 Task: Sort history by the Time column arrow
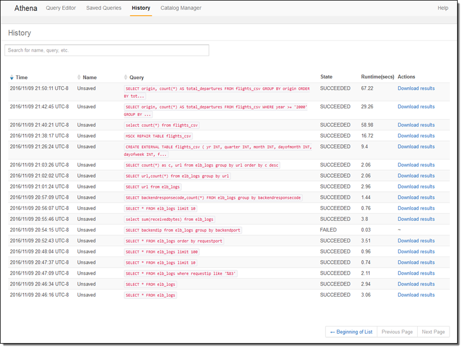pos(12,78)
